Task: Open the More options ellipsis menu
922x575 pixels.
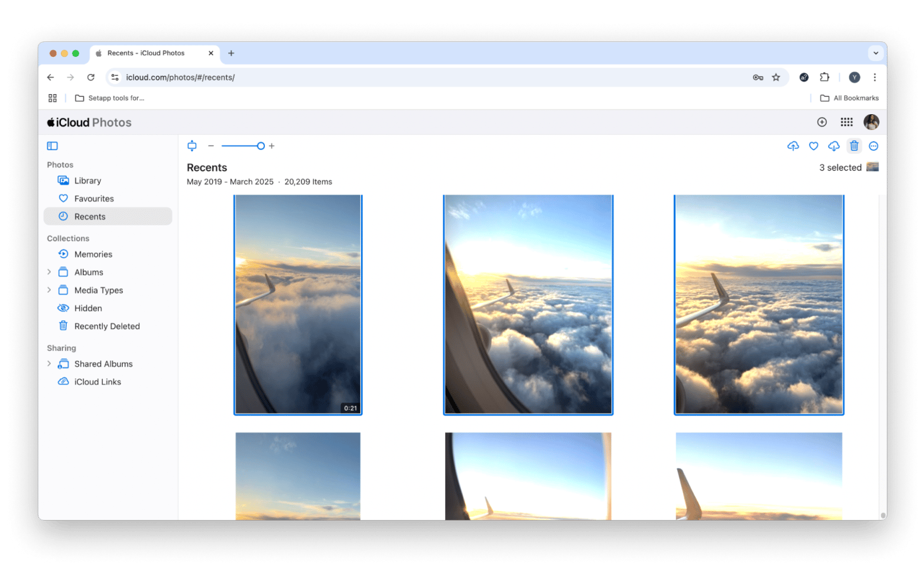Action: (874, 146)
